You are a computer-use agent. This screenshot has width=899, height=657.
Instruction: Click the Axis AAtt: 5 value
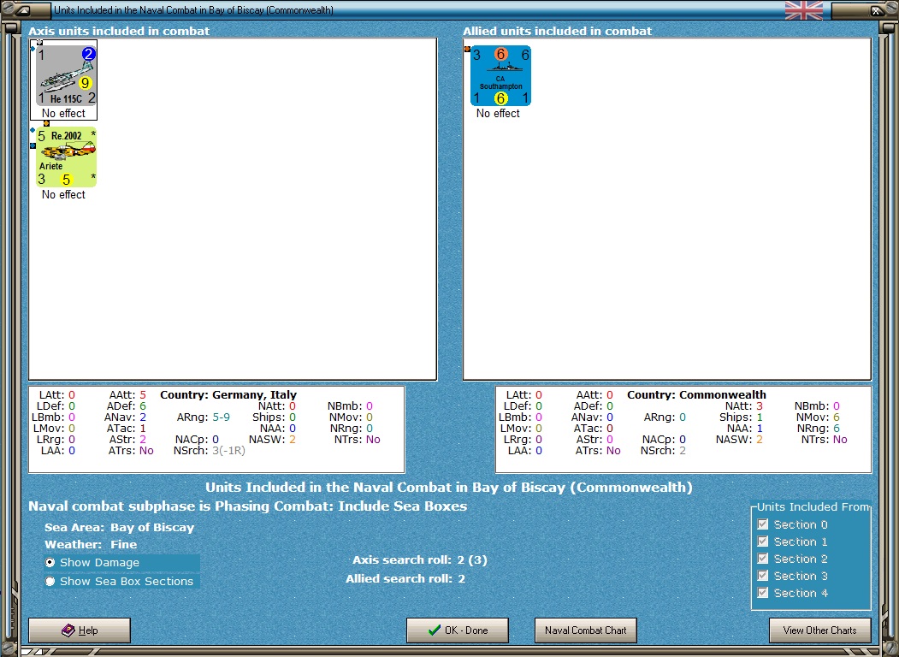point(143,394)
